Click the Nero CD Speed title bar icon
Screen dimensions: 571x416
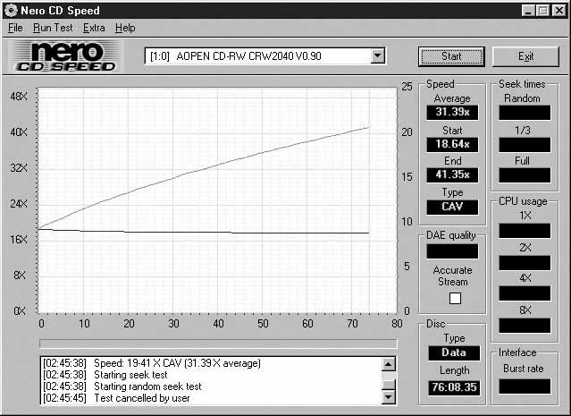pyautogui.click(x=10, y=10)
